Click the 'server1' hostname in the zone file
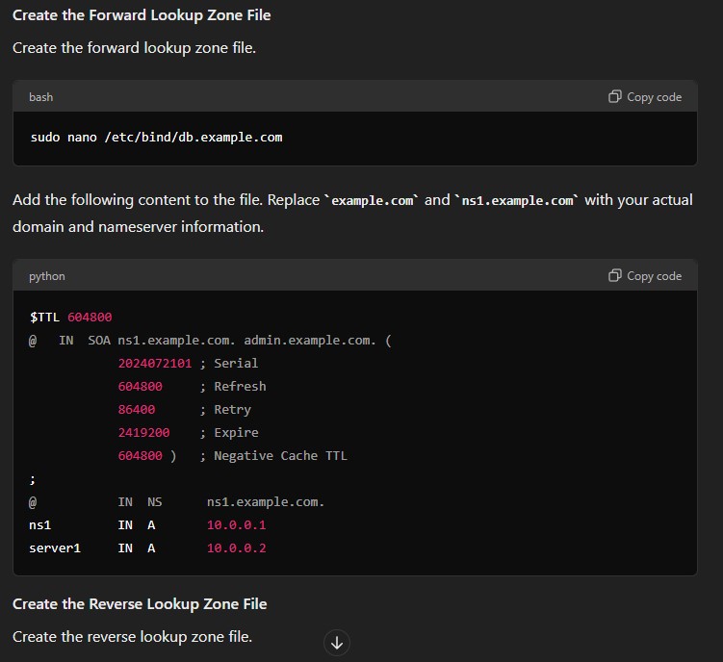This screenshot has height=662, width=723. click(x=55, y=547)
